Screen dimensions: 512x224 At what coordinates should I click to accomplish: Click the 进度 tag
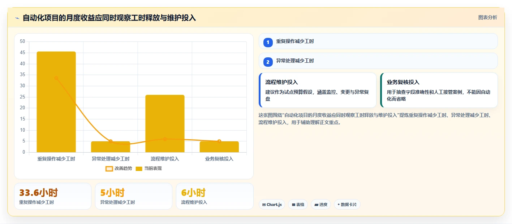click(321, 205)
